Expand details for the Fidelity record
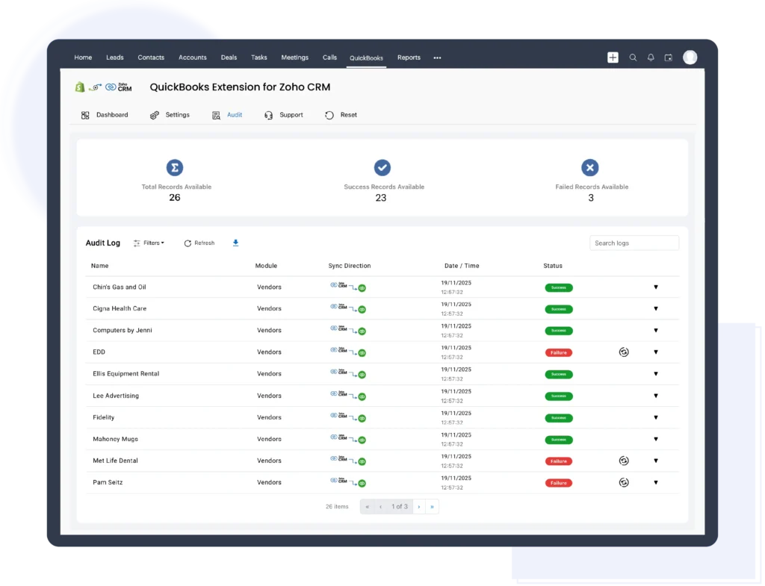765x586 pixels. (656, 417)
